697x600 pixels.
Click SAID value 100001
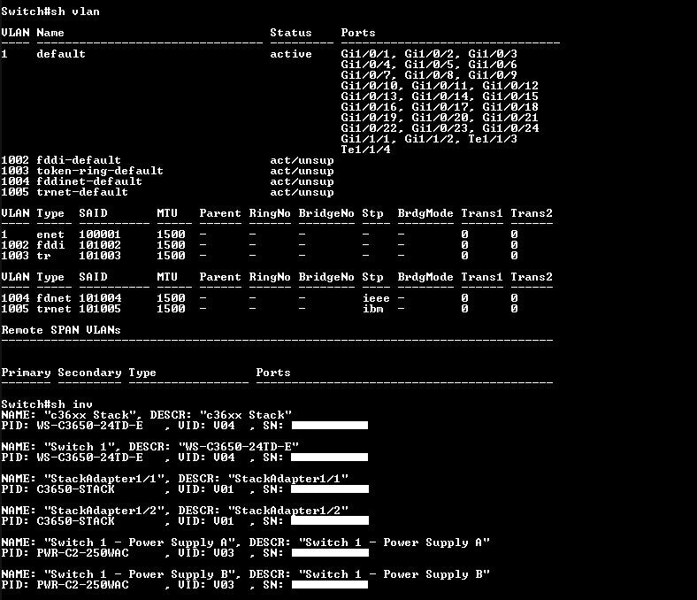[x=100, y=235]
